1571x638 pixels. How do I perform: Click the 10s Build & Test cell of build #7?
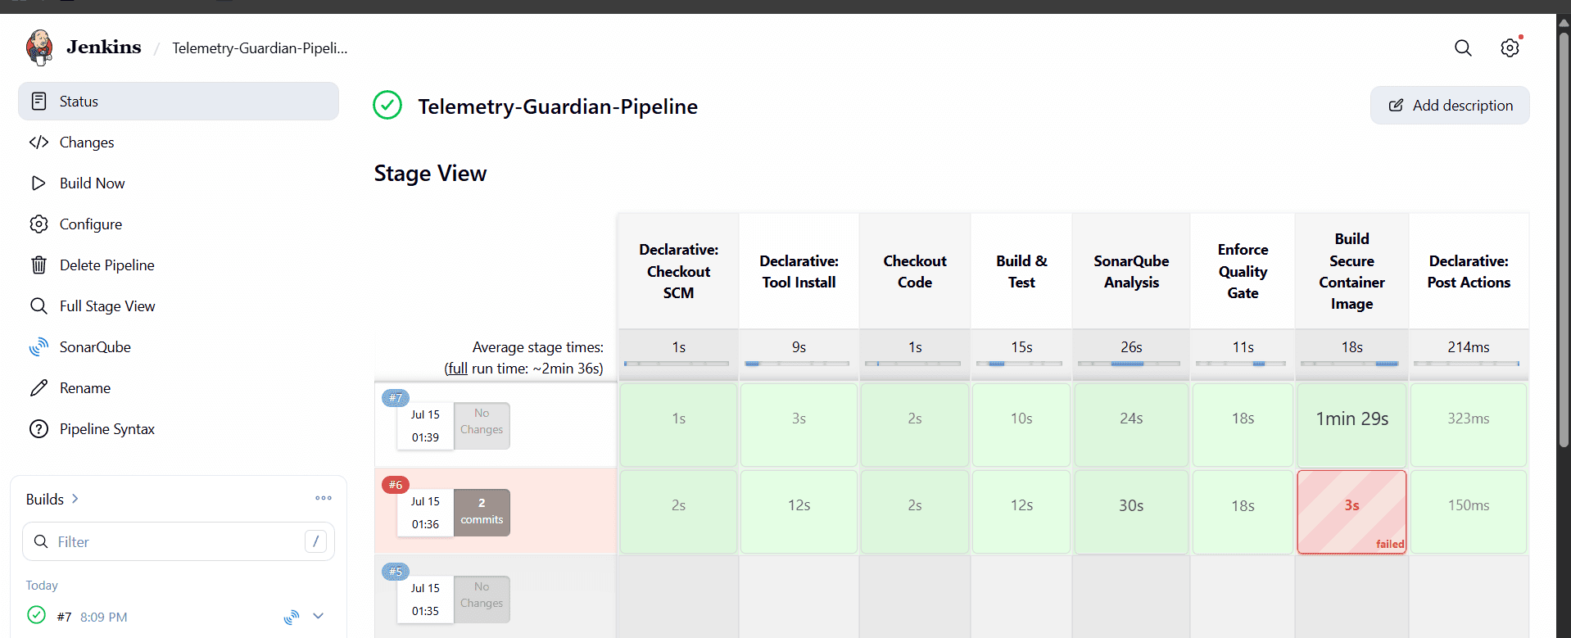(x=1021, y=424)
